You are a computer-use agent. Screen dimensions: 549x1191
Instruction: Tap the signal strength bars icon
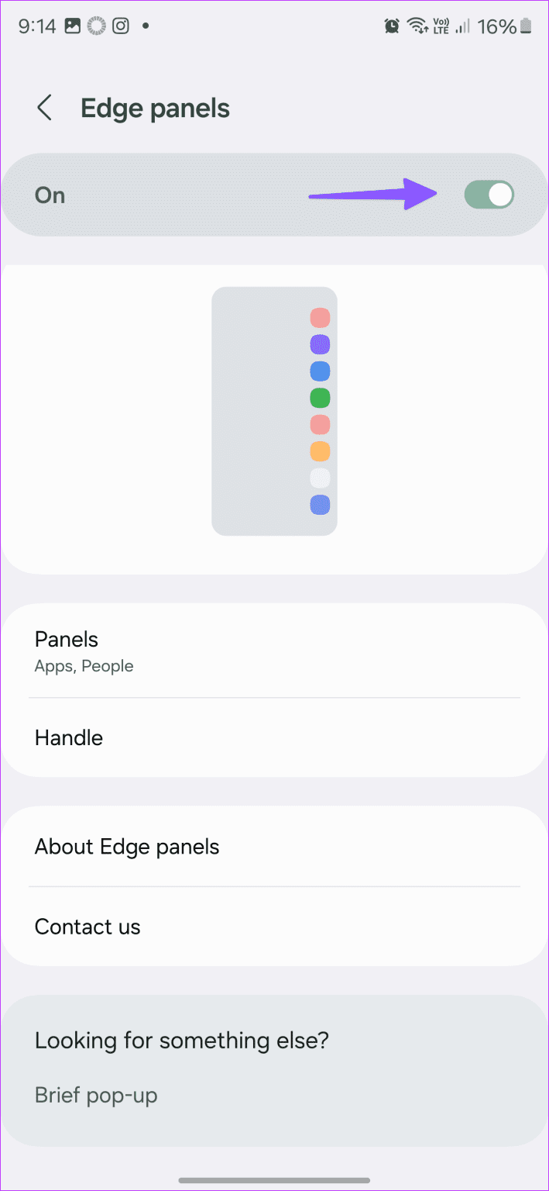(x=463, y=26)
